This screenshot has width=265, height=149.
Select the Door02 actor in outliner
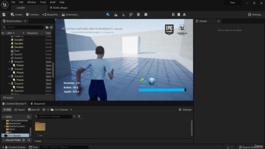pyautogui.click(x=18, y=58)
